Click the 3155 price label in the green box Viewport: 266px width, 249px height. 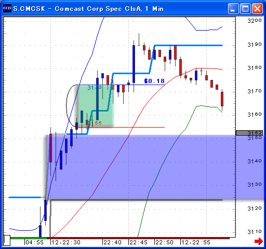[95, 123]
